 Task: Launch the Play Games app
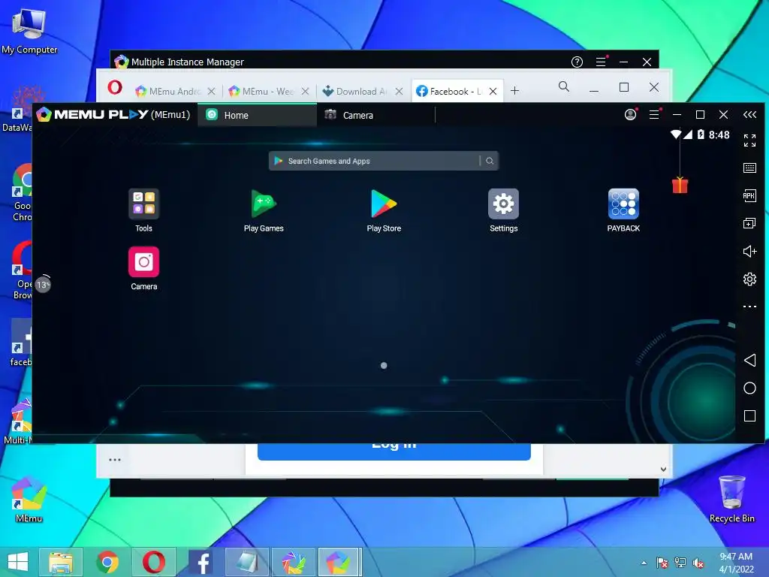tap(264, 204)
